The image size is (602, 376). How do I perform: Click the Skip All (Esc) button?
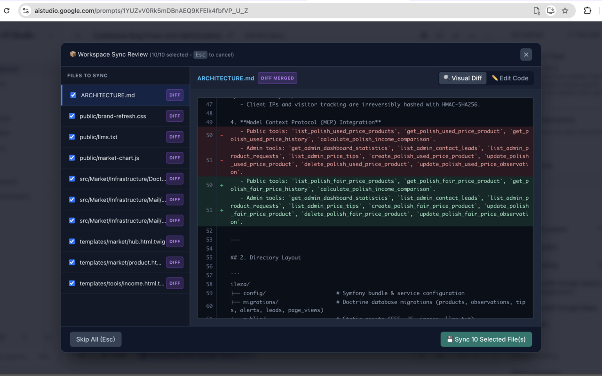click(95, 339)
